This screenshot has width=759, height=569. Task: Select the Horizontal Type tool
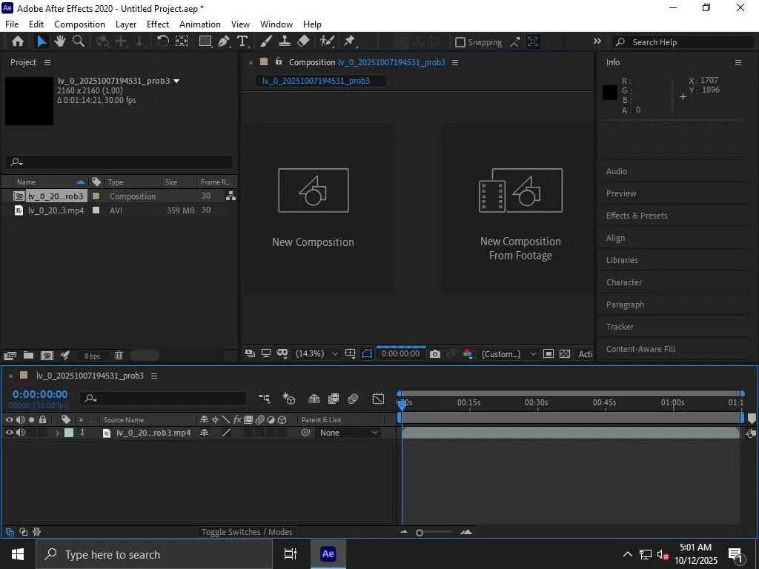point(242,41)
